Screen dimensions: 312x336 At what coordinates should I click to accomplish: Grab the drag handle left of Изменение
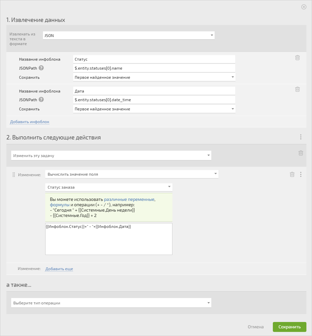[x=14, y=175]
